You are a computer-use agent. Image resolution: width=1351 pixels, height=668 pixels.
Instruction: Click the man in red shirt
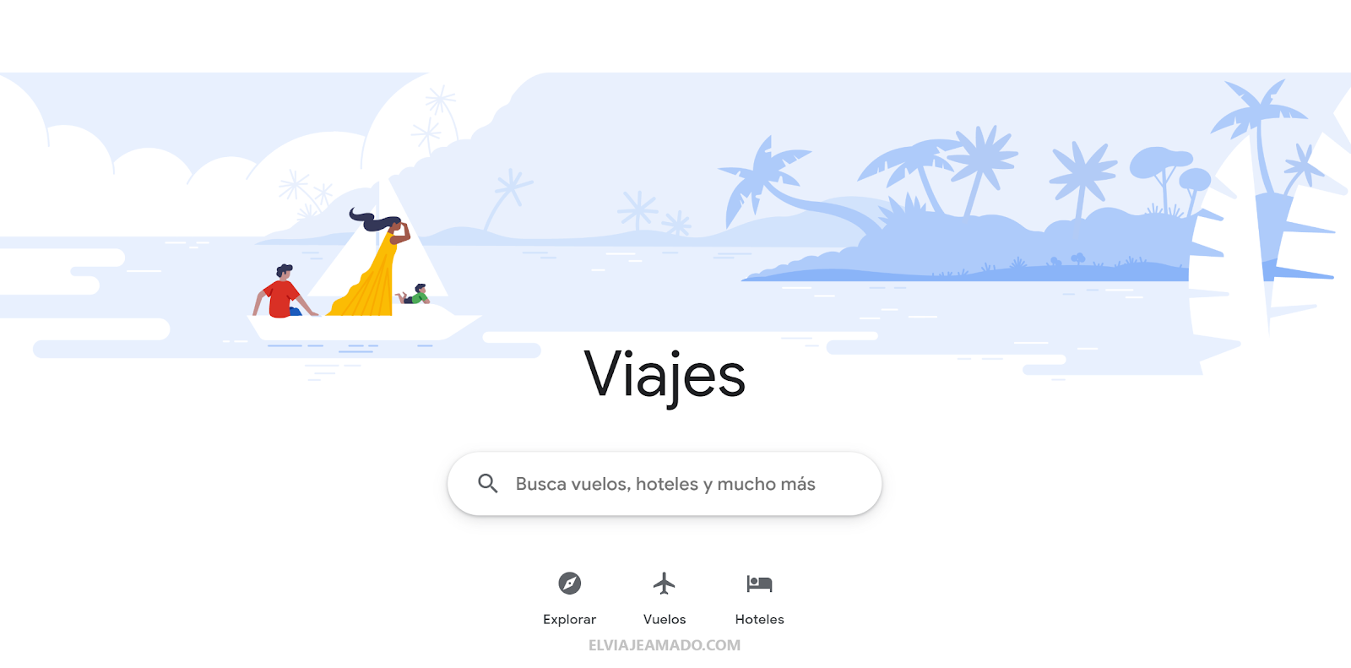[284, 291]
